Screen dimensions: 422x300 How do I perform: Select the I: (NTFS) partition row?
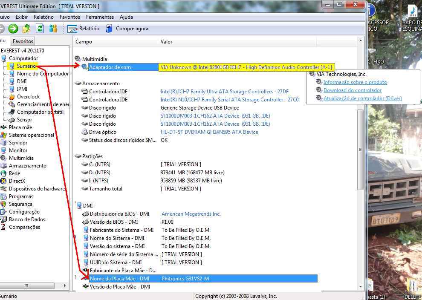coord(199,181)
